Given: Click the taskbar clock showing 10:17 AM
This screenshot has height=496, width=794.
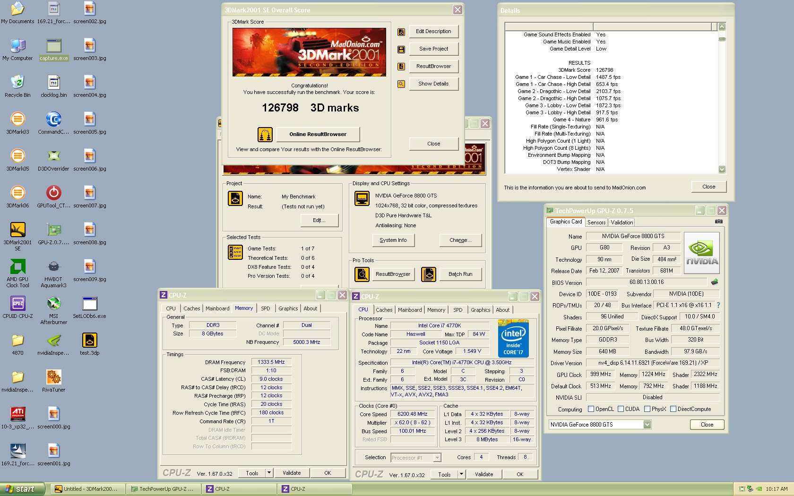Looking at the screenshot, I should [777, 489].
